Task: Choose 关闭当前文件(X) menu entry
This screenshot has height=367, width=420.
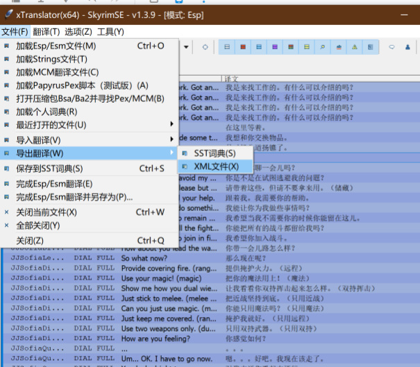Action: 89,212
